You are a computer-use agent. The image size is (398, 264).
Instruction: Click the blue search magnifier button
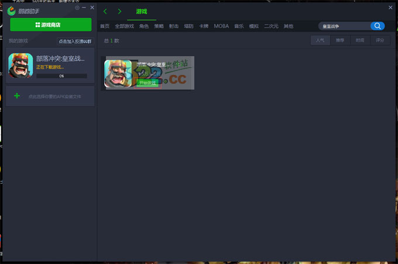coord(378,26)
